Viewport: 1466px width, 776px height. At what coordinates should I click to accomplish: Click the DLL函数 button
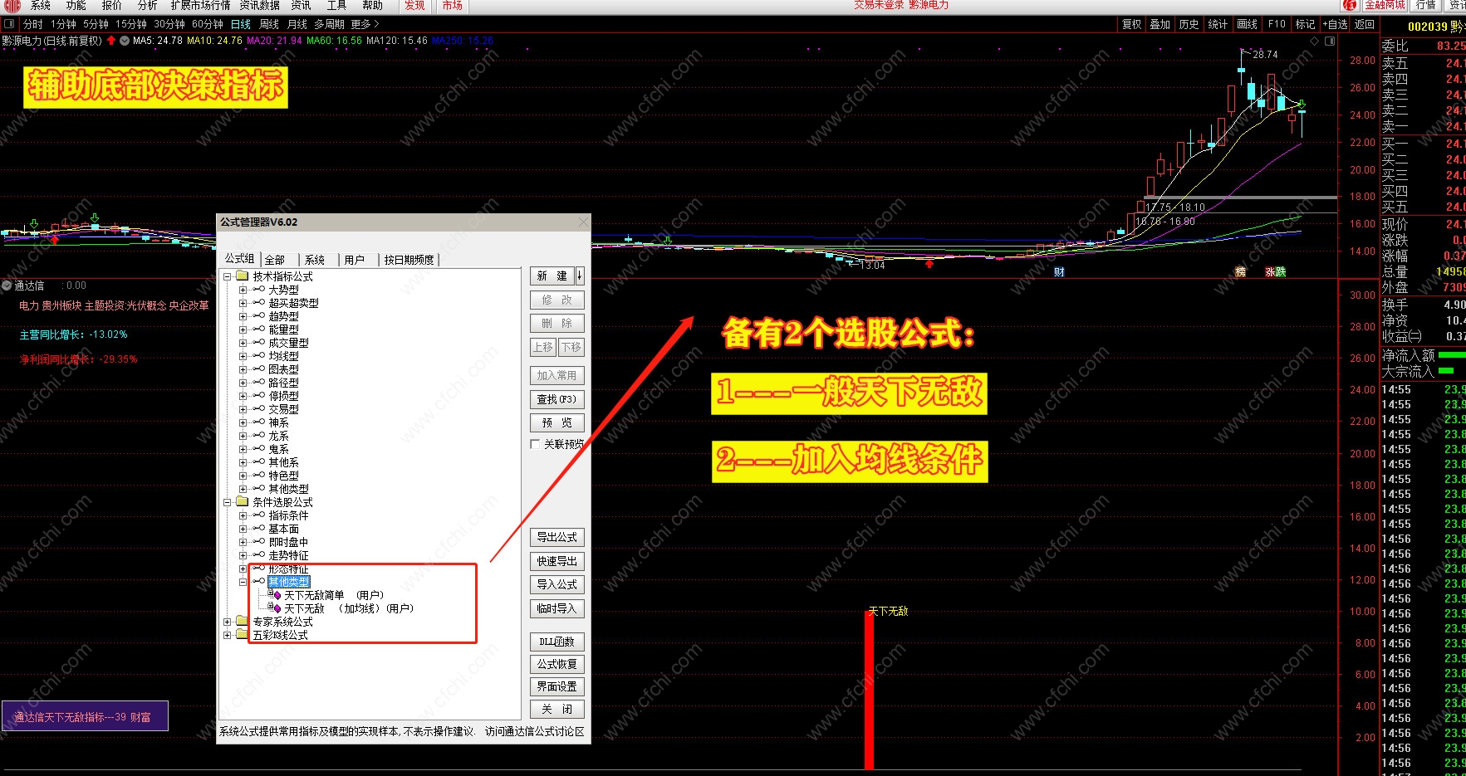pos(557,642)
